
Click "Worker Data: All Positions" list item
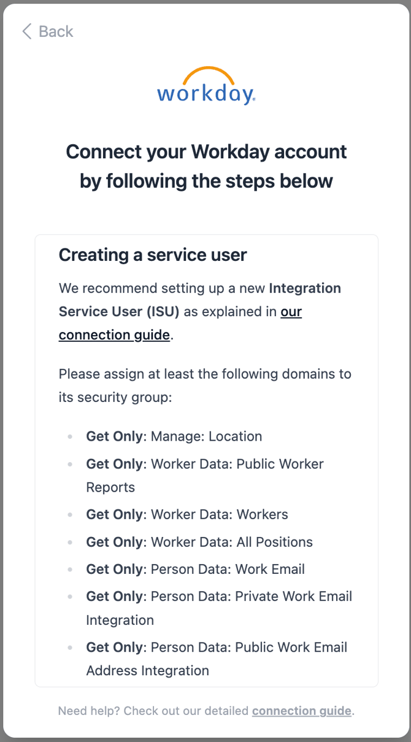coord(199,542)
